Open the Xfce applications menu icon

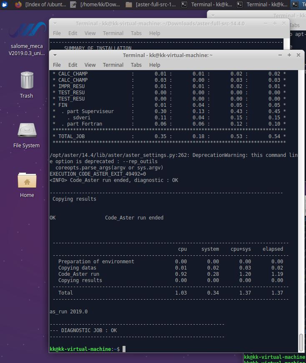[5, 5]
